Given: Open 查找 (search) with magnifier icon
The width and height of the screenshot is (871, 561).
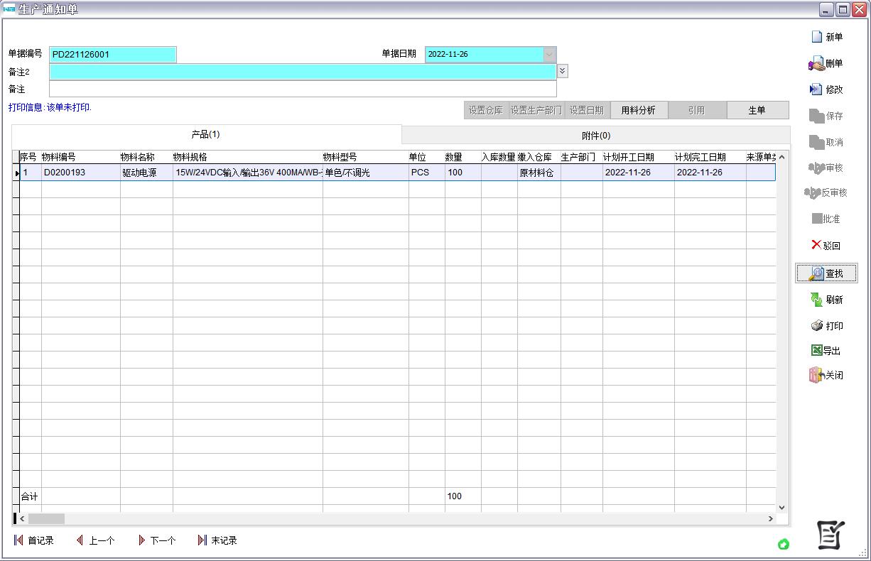Looking at the screenshot, I should pos(817,273).
